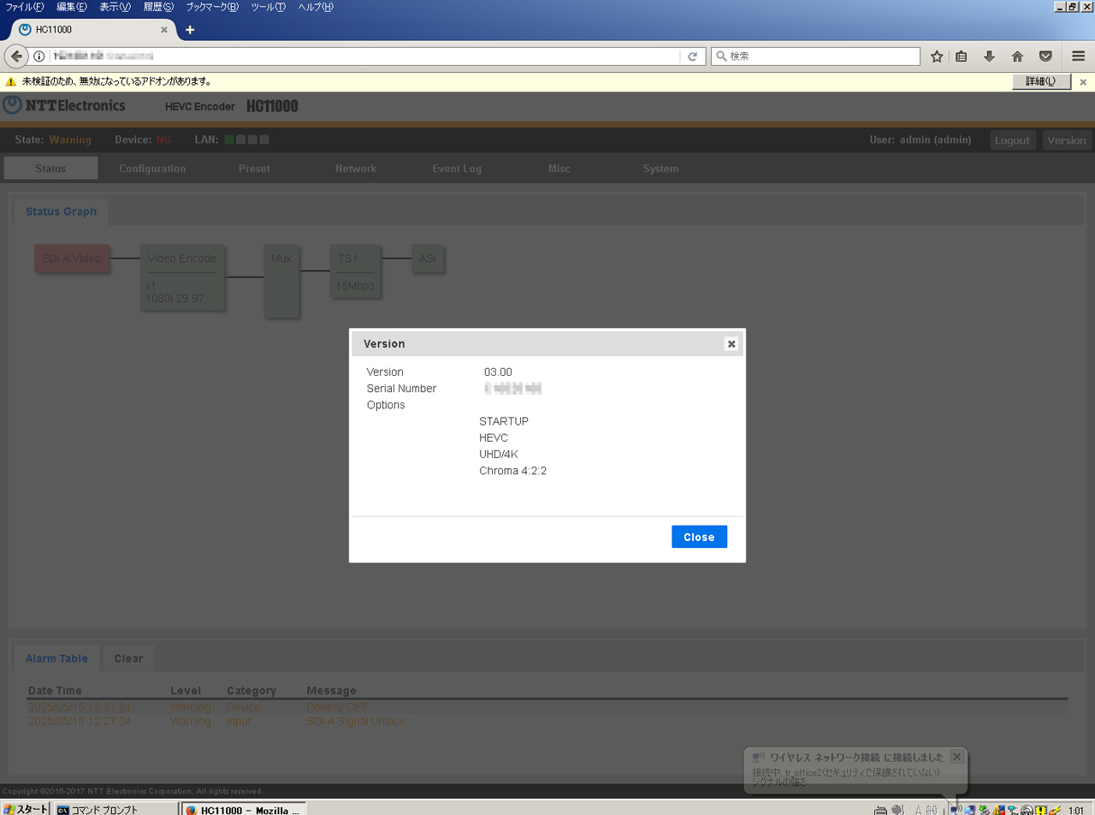Click UHD/4K option text
Viewport: 1095px width, 815px height.
tap(499, 454)
